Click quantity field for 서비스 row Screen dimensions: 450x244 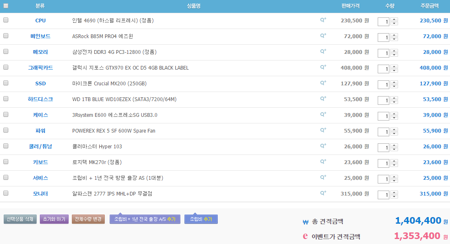click(384, 179)
